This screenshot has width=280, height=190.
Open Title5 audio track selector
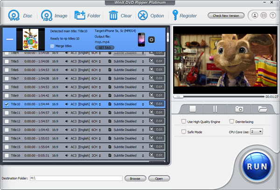click(100, 62)
